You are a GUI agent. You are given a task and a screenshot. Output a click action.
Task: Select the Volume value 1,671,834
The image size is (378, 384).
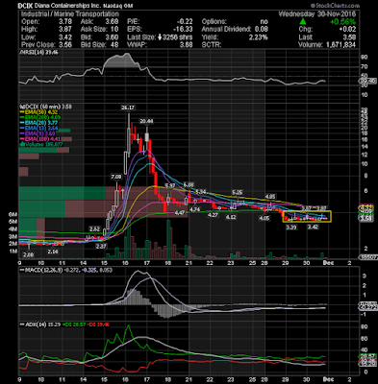click(340, 45)
